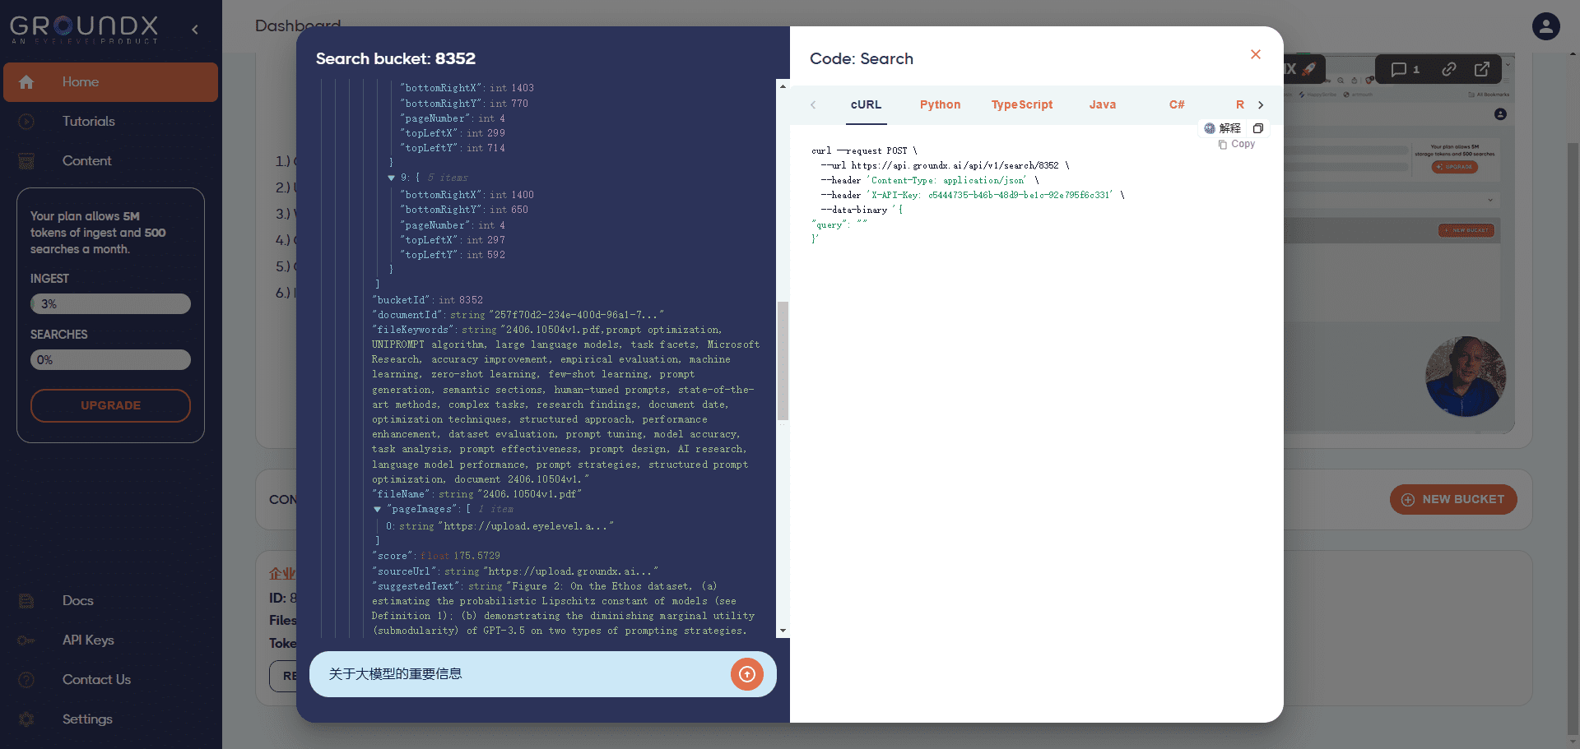Screen dimensions: 1580x749
Task: Open the user account avatar menu
Action: point(1545,26)
